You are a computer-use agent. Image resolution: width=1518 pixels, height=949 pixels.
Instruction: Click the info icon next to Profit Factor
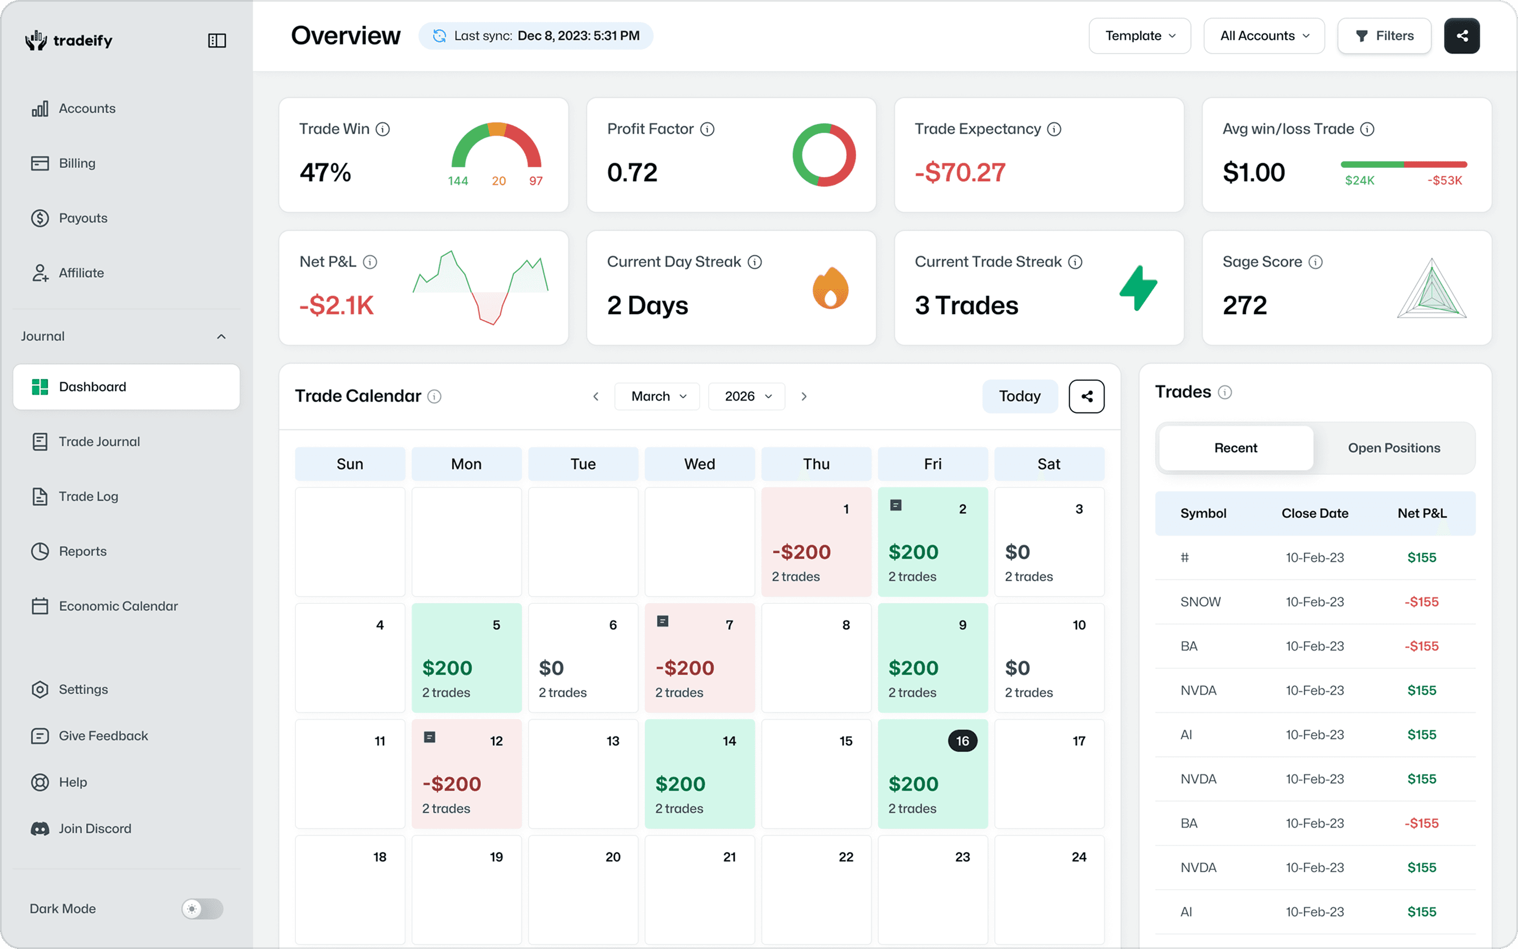click(707, 129)
